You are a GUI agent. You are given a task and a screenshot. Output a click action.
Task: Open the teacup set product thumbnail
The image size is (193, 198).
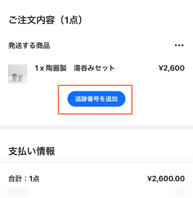tap(17, 74)
